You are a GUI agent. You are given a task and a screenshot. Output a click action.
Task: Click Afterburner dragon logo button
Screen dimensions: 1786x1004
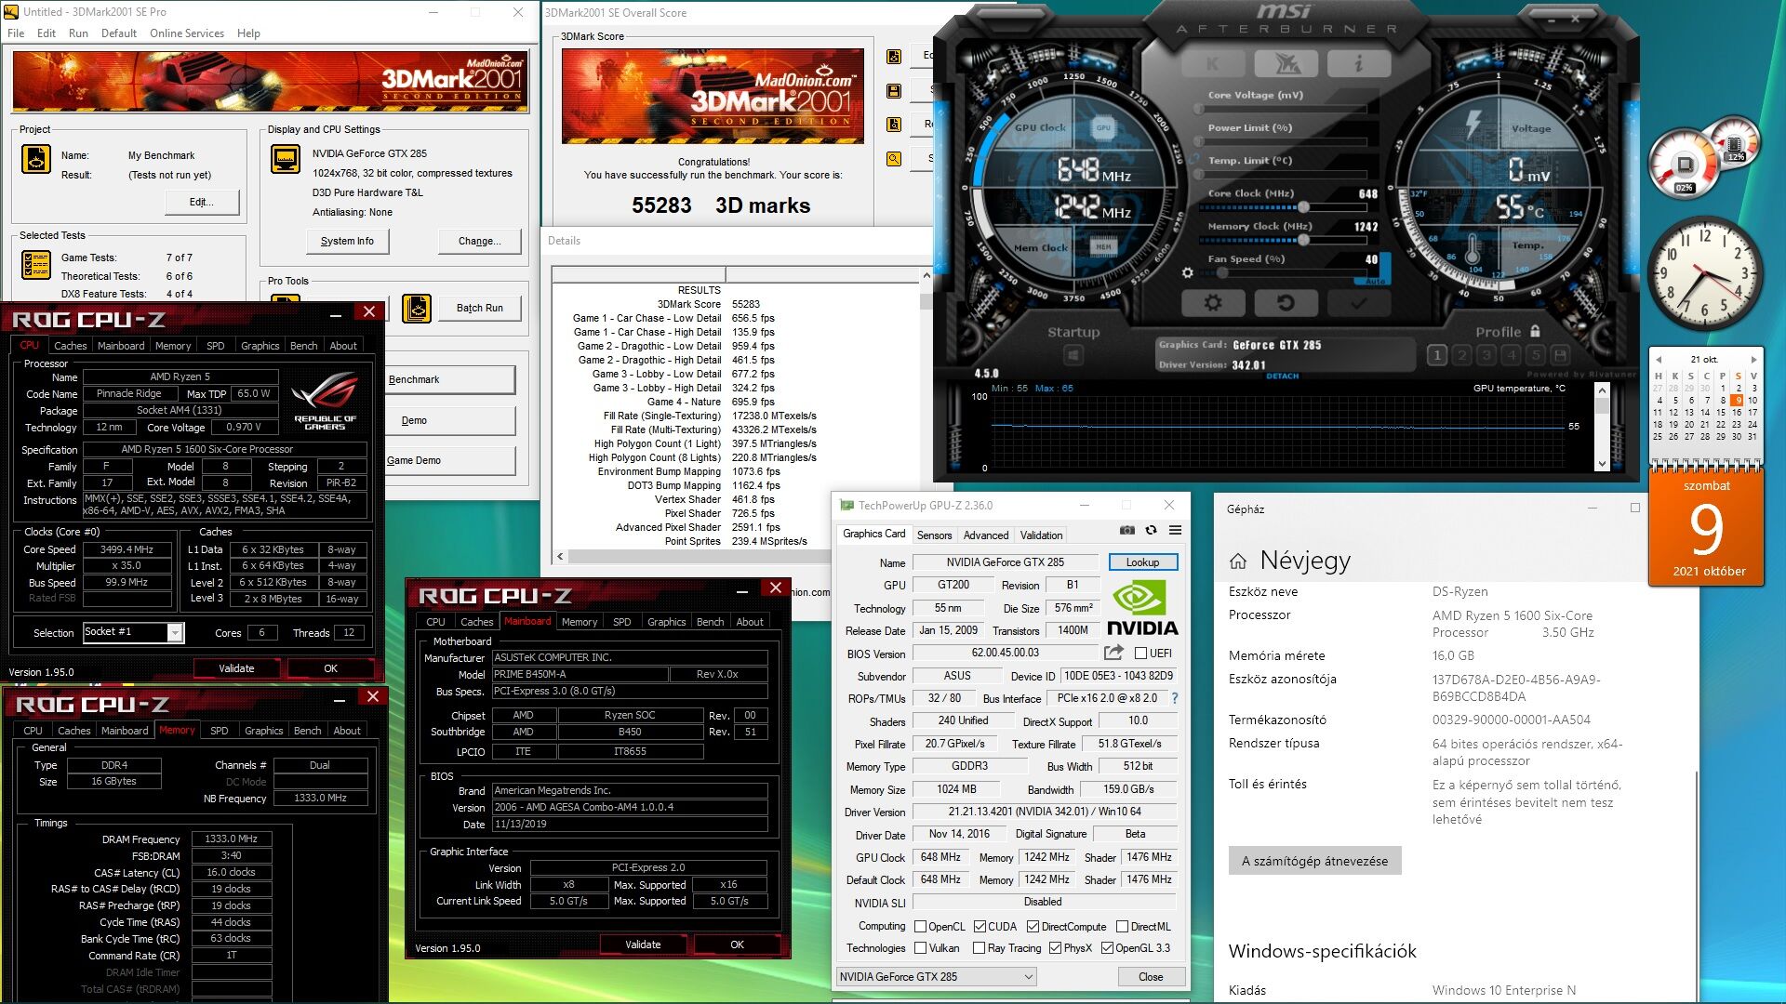[1286, 64]
